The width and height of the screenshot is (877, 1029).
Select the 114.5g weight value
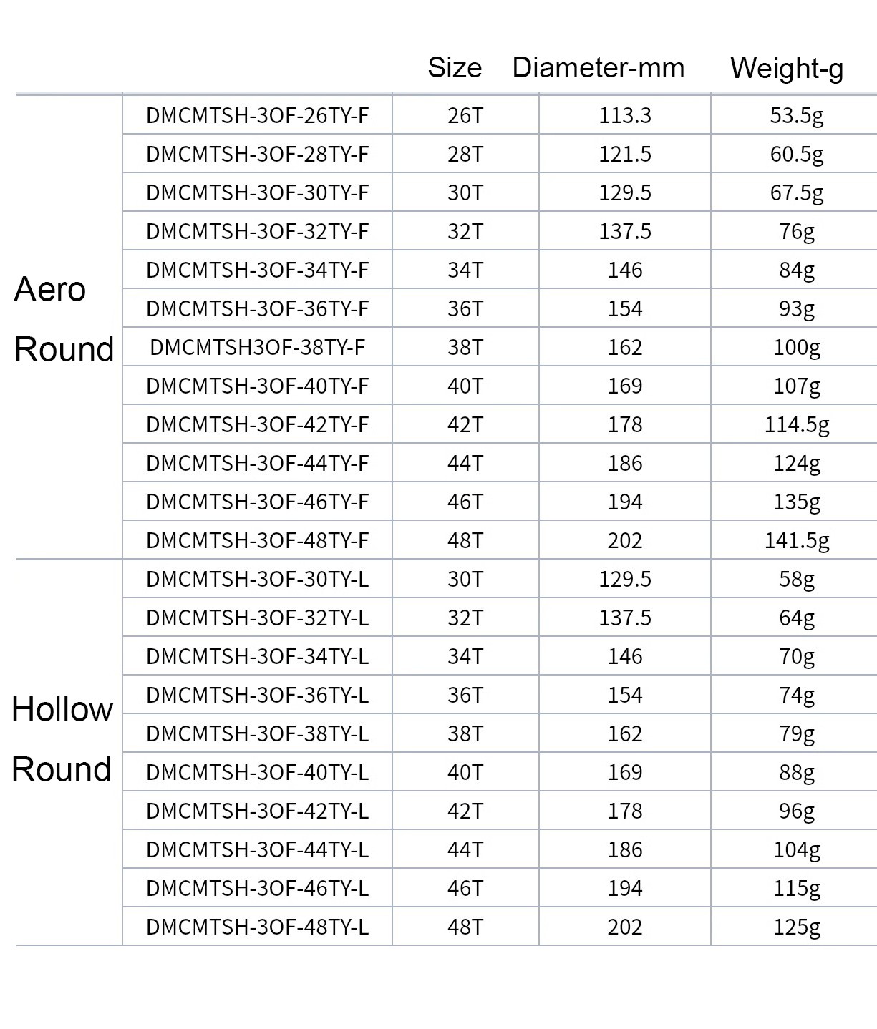tap(797, 425)
